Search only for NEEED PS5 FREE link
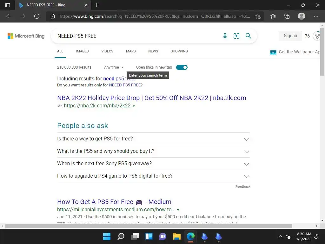Screen dimensions: 325x244 (x=125, y=85)
